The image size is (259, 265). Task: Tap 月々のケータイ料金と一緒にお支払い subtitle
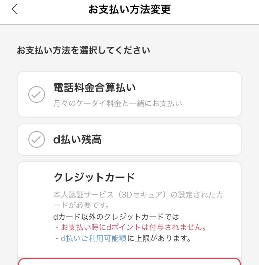118,103
